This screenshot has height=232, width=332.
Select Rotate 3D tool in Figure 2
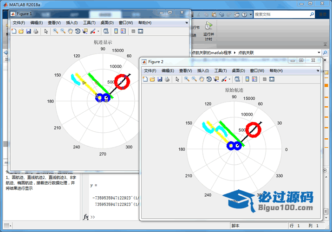pos(209,79)
